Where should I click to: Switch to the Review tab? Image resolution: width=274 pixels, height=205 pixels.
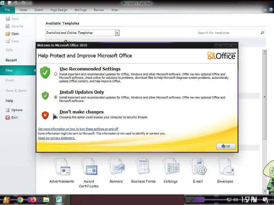pyautogui.click(x=99, y=10)
